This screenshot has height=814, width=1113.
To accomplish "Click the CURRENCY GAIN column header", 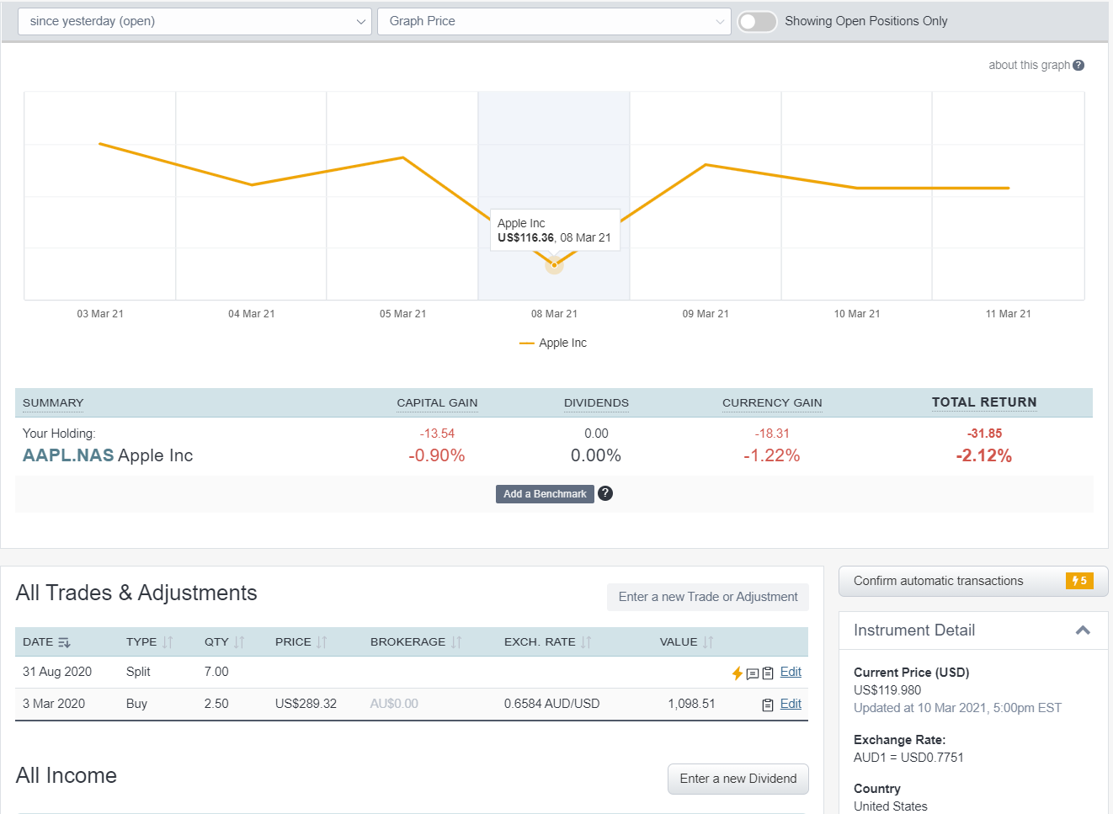I will coord(772,403).
